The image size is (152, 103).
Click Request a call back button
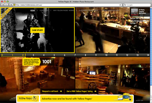[x=52, y=91]
